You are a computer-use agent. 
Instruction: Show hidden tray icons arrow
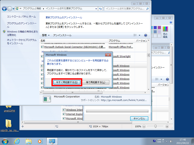pos(167,141)
